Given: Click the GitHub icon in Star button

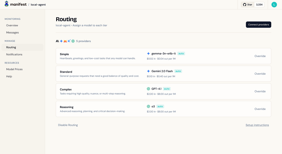Looking at the screenshot, I should point(245,5).
